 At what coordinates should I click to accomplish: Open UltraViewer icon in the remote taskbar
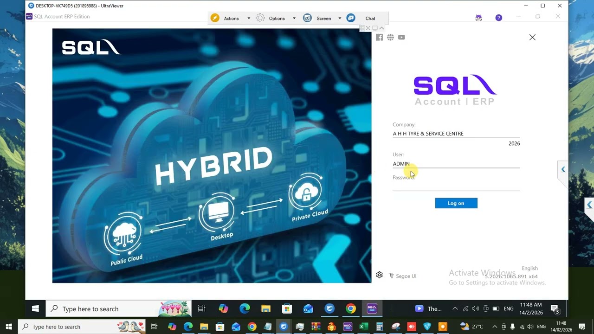coord(329,308)
